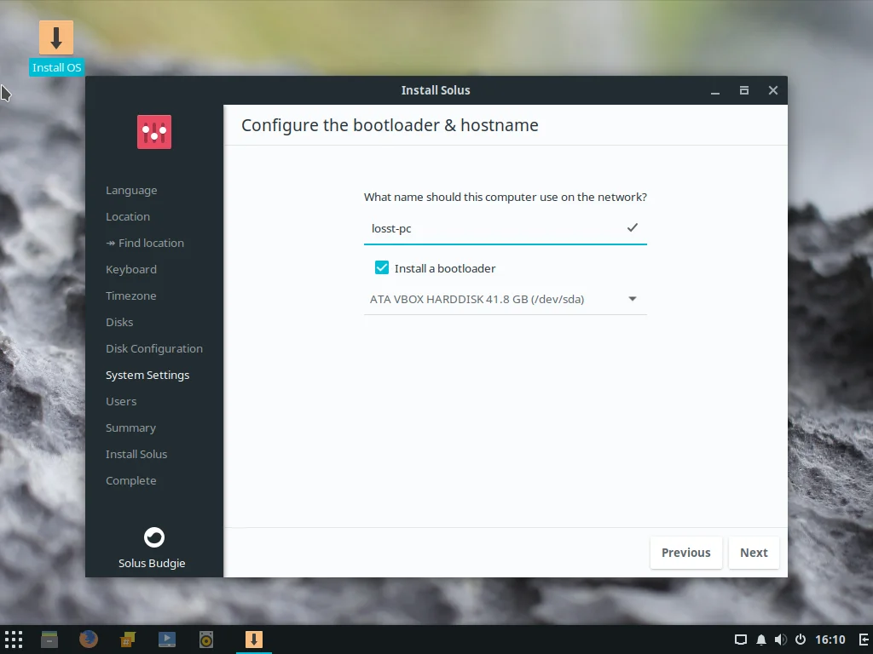The image size is (873, 654).
Task: Open the software center taskbar icon
Action: click(x=128, y=640)
